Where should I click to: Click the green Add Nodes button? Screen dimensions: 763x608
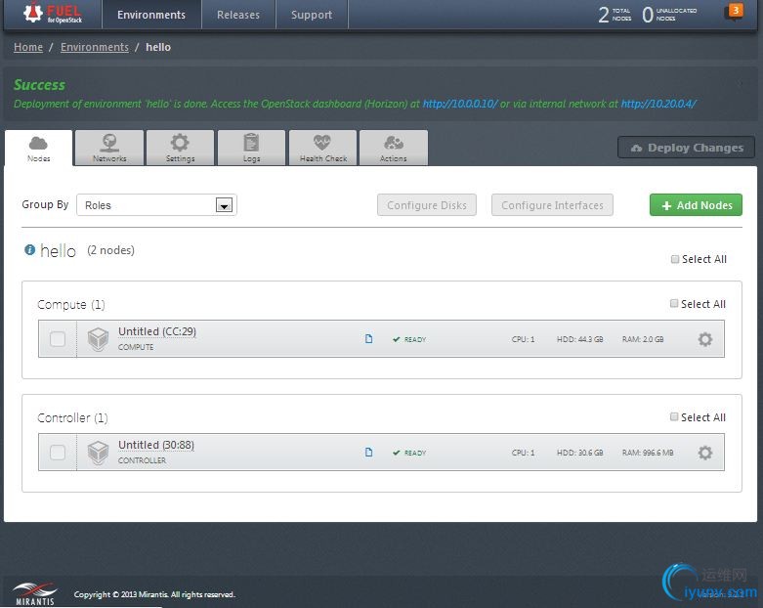(696, 205)
